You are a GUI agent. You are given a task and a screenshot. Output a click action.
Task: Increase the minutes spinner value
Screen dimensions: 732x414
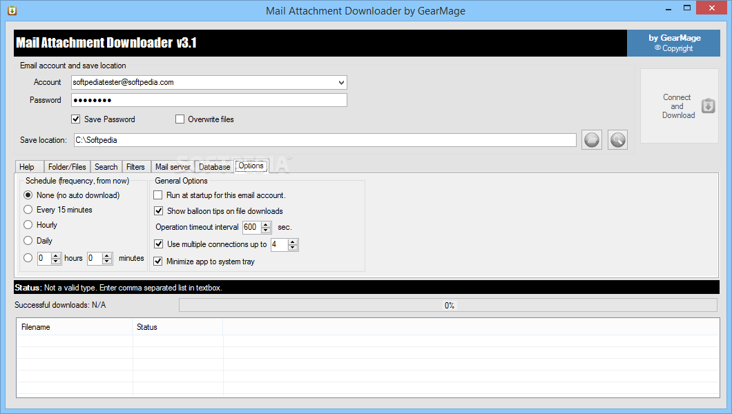pyautogui.click(x=107, y=255)
